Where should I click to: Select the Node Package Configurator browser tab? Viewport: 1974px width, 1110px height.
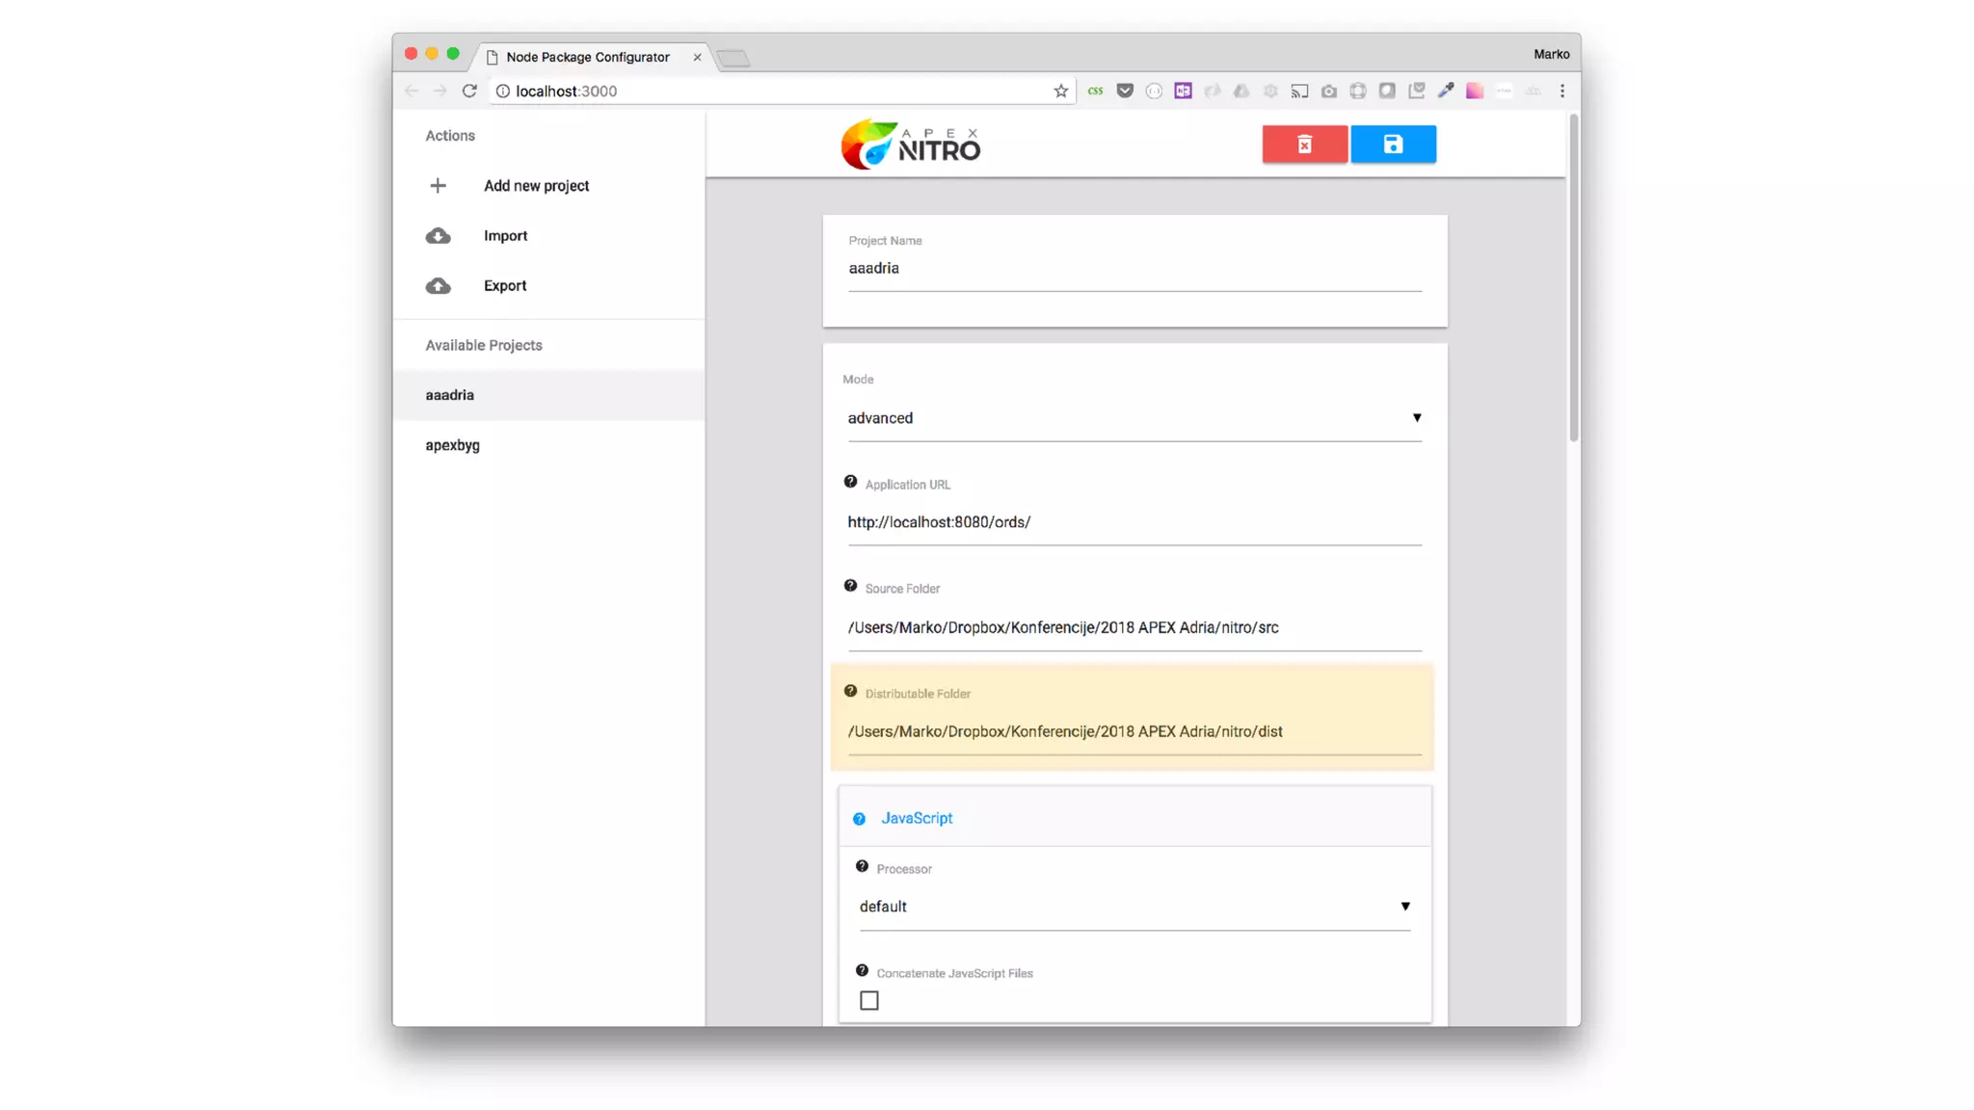coord(588,57)
